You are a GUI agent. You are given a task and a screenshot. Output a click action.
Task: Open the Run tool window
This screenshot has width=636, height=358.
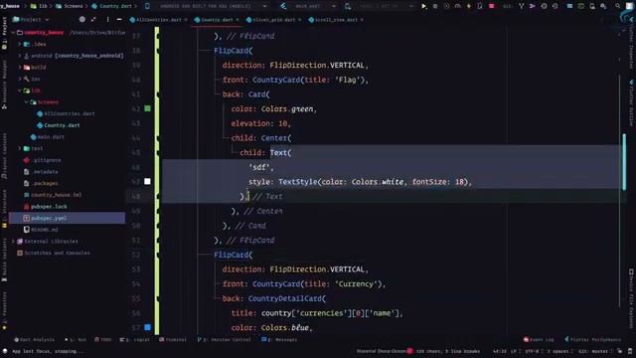click(76, 340)
